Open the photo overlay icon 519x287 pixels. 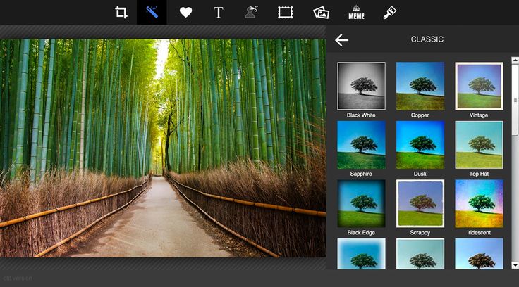(x=321, y=13)
